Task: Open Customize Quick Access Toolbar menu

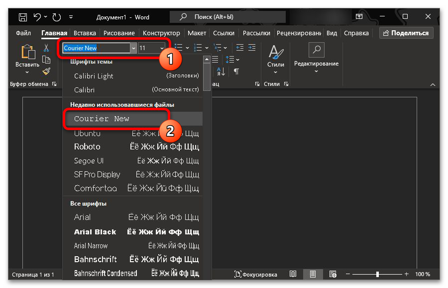Action: click(x=71, y=17)
